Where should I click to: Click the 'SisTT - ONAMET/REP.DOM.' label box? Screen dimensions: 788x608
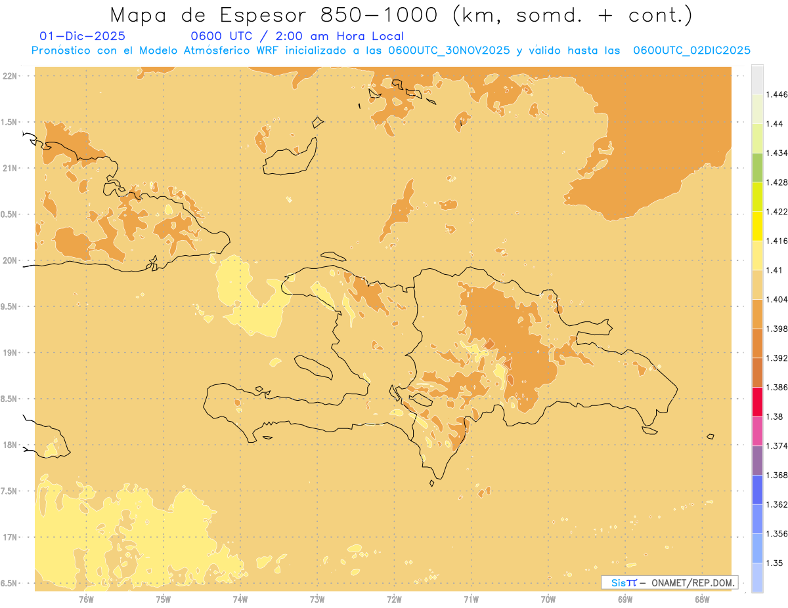669,582
